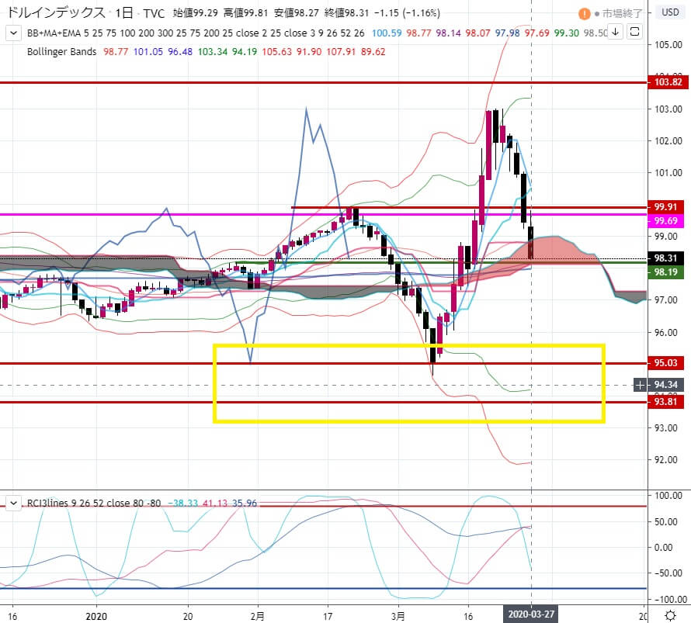Click the 終値98.31 closing value
The height and width of the screenshot is (623, 691).
pyautogui.click(x=346, y=12)
